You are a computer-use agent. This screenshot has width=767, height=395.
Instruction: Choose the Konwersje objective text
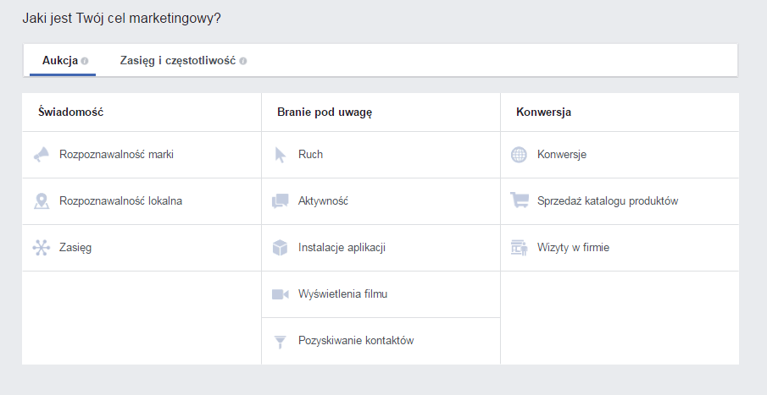[562, 155]
